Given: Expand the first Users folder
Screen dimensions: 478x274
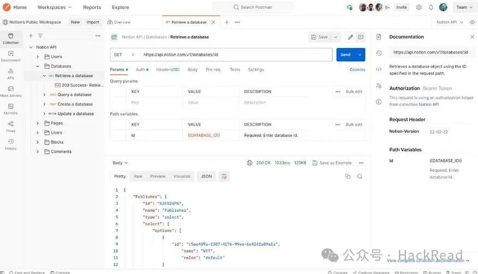Looking at the screenshot, I should coord(38,56).
